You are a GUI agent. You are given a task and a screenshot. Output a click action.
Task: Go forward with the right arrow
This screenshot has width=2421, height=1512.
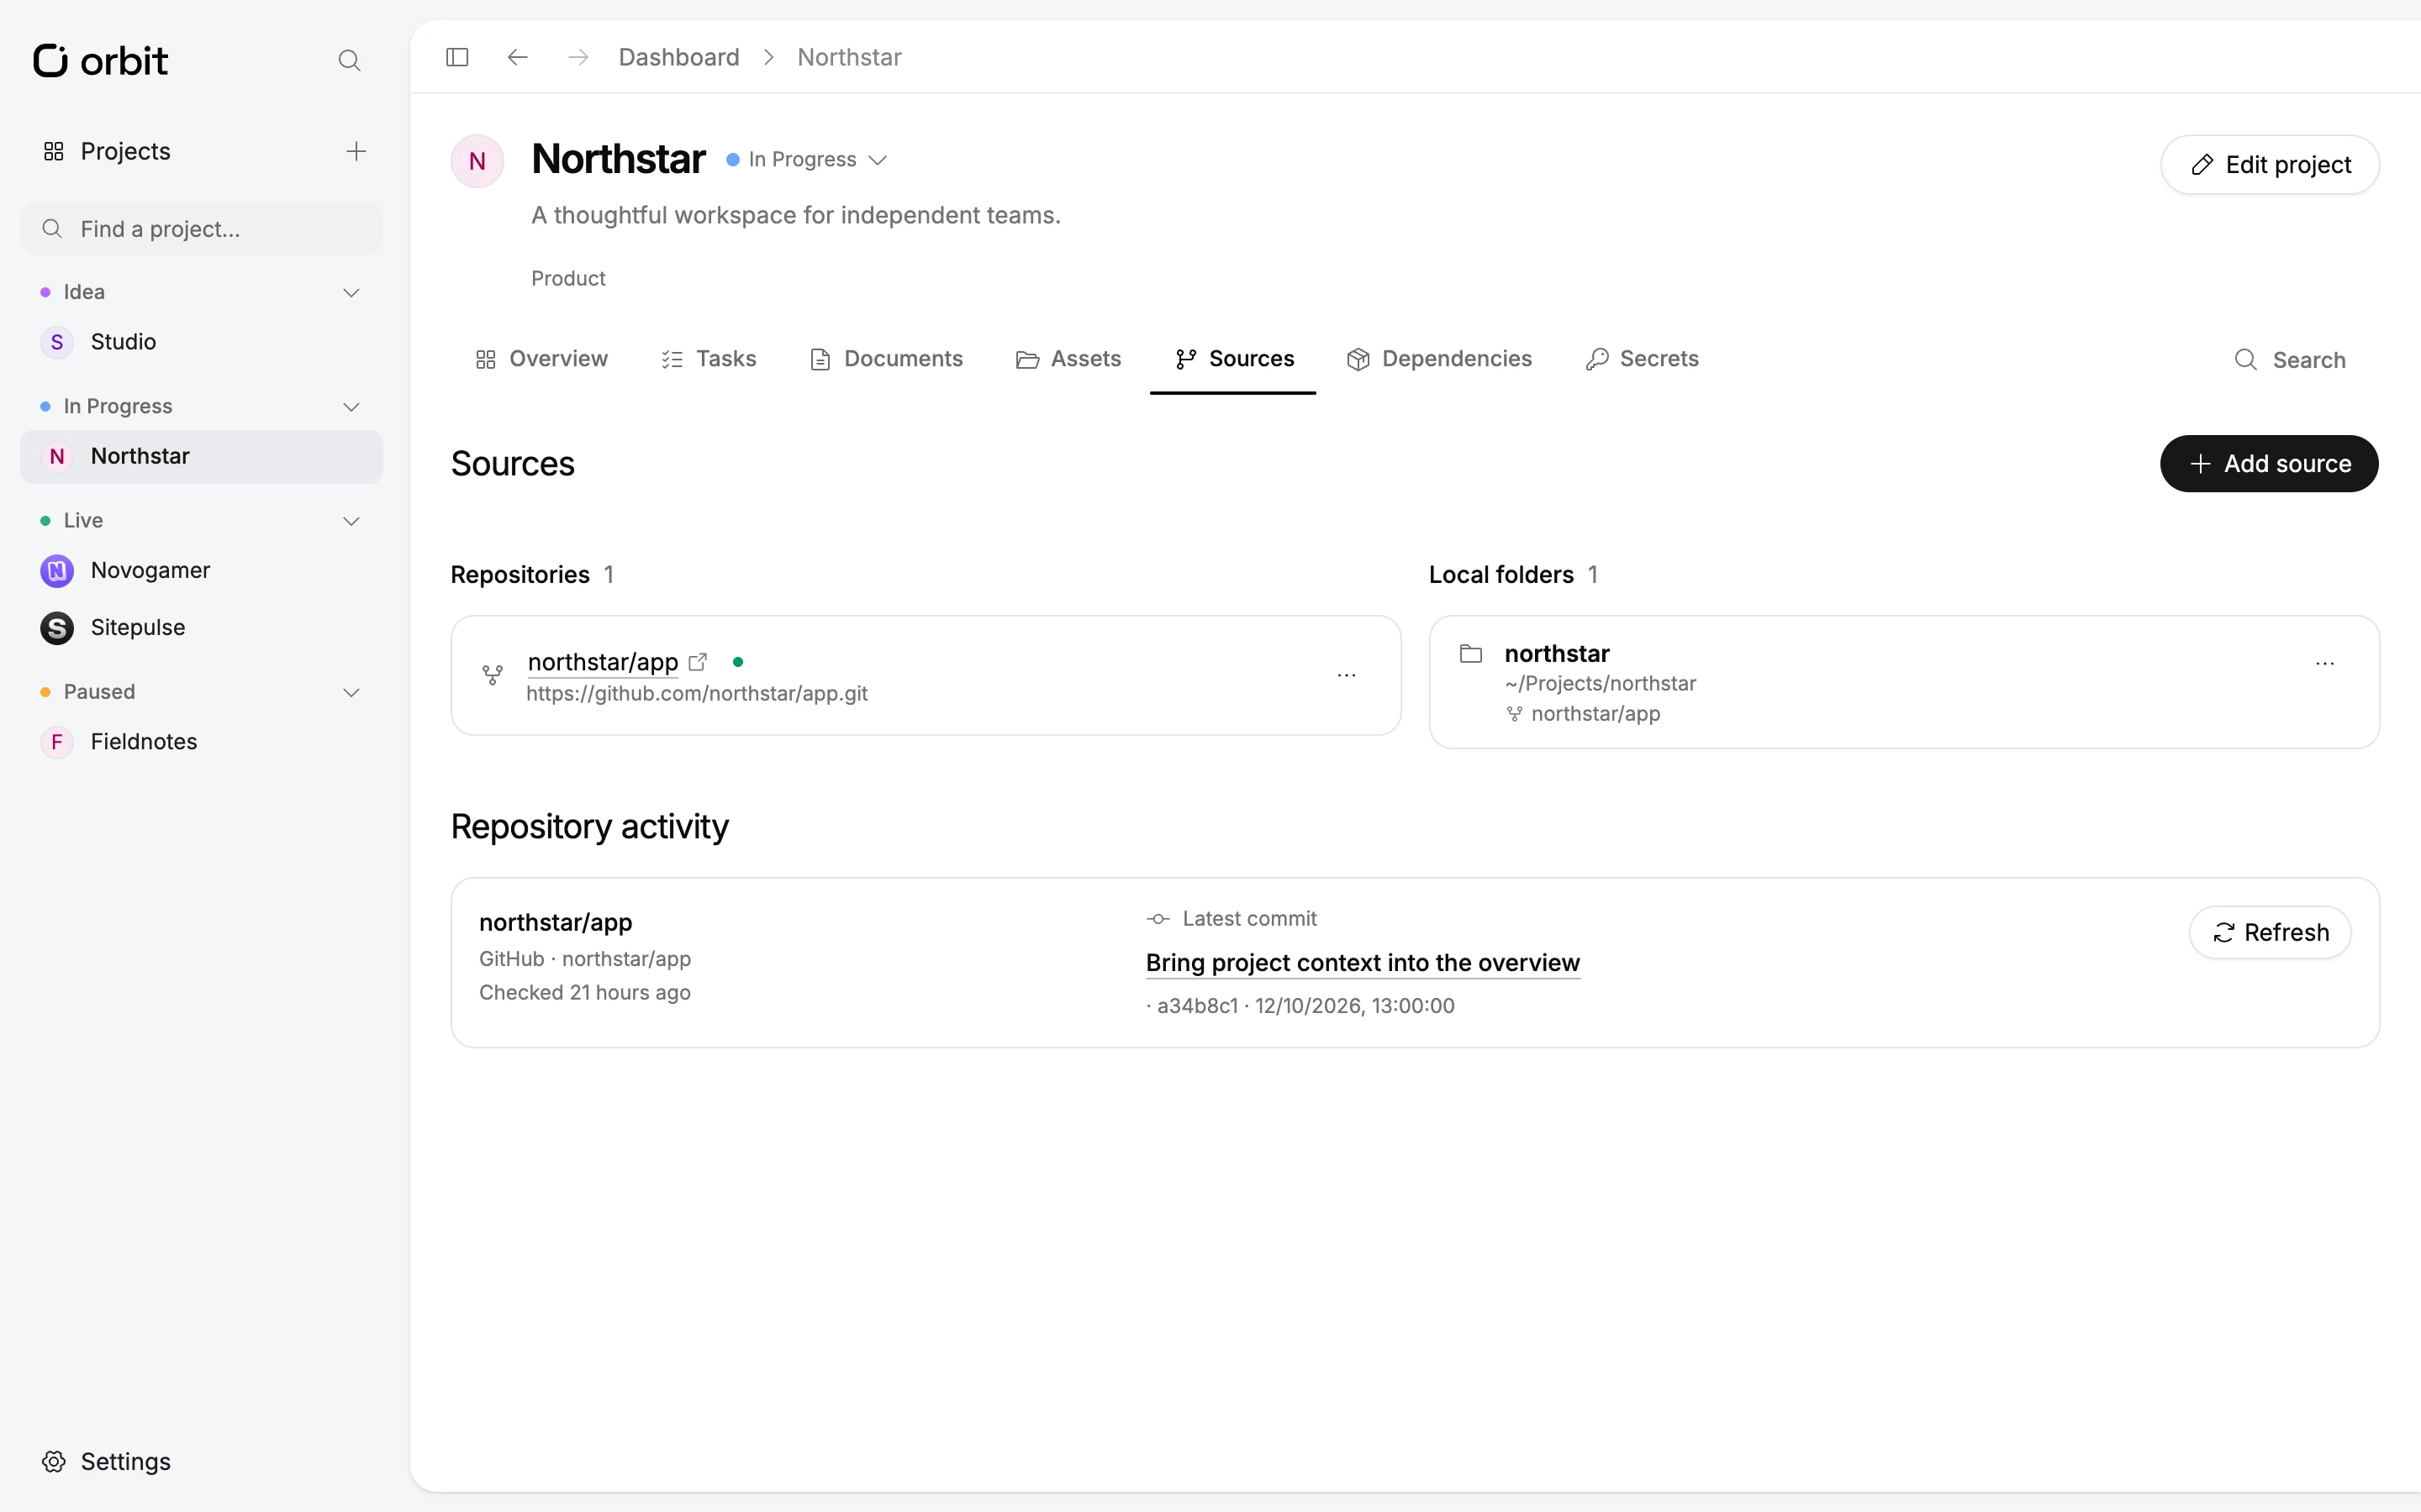tap(578, 57)
